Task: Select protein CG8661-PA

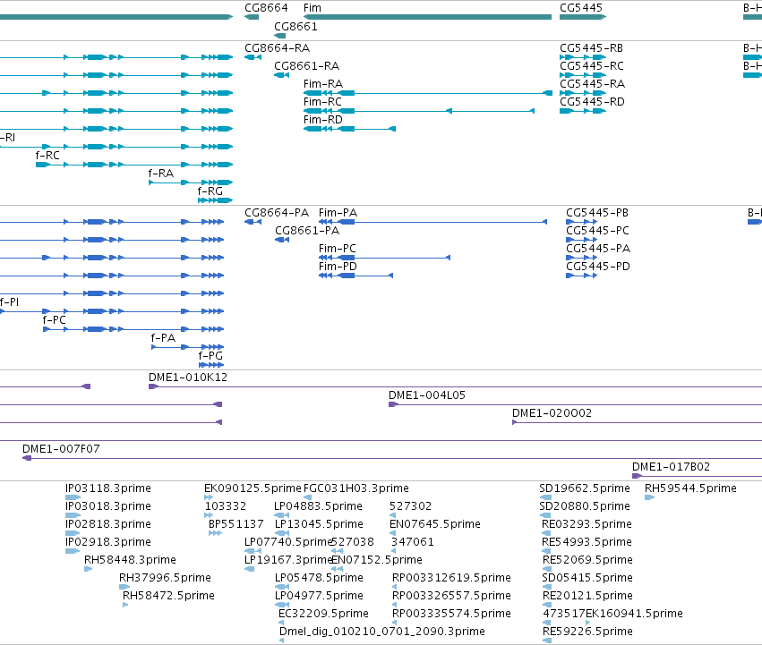Action: [307, 231]
